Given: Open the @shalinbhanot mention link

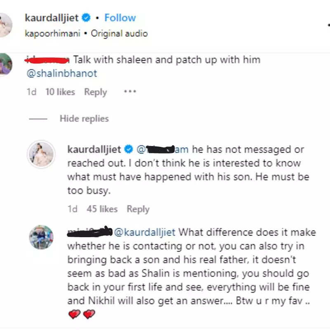Looking at the screenshot, I should pos(61,73).
